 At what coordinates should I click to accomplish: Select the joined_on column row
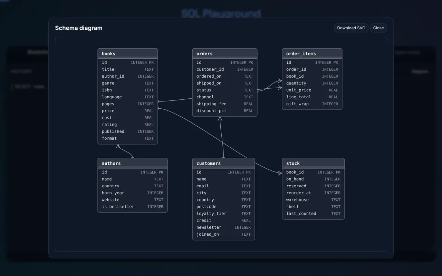coord(223,234)
